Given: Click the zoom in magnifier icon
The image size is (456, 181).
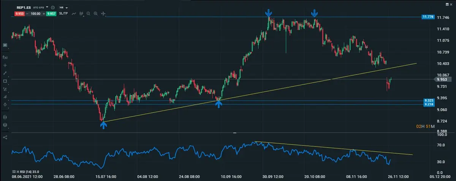Looking at the screenshot, I should point(95,14).
